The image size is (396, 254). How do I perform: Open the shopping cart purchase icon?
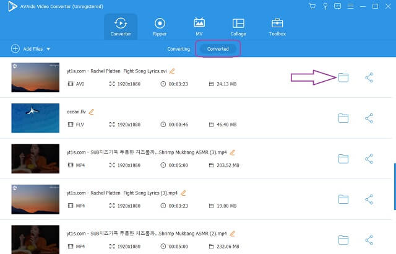click(x=312, y=6)
